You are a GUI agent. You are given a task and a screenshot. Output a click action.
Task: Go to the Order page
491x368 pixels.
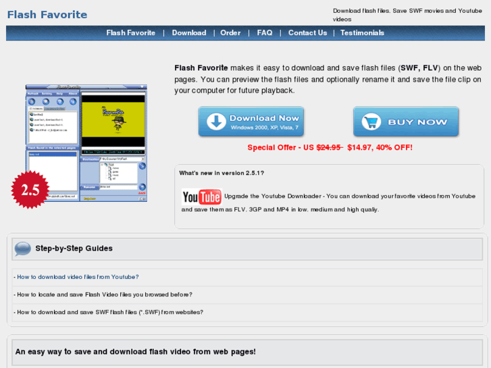tap(230, 33)
